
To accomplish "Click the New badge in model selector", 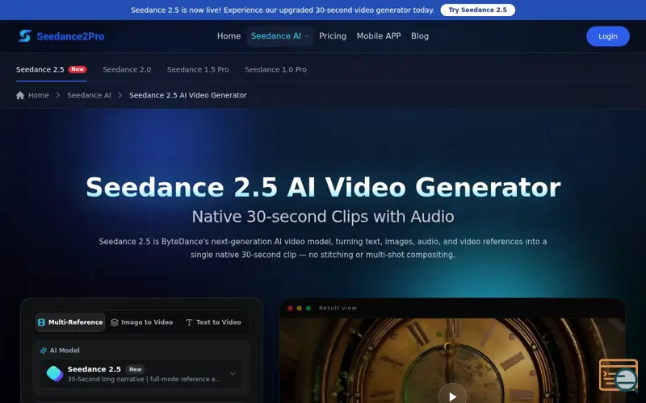I will click(x=135, y=369).
